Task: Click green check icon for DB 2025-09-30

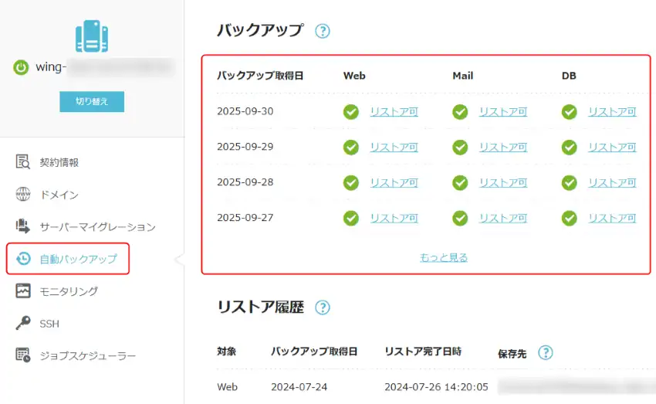Action: tap(570, 112)
